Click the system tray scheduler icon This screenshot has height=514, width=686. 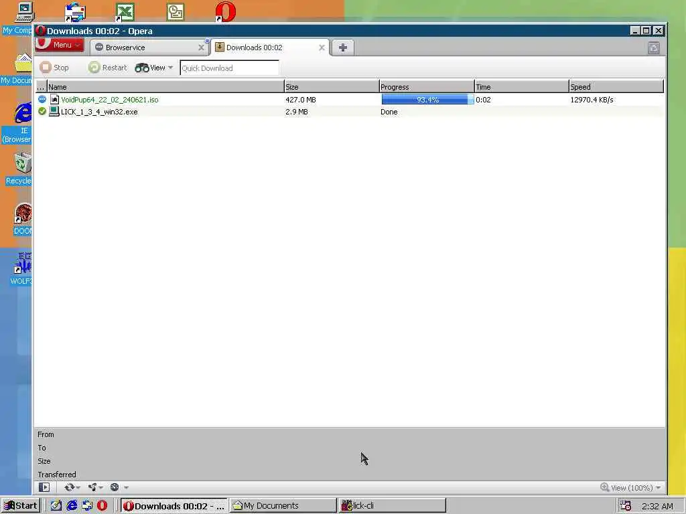[x=625, y=506]
